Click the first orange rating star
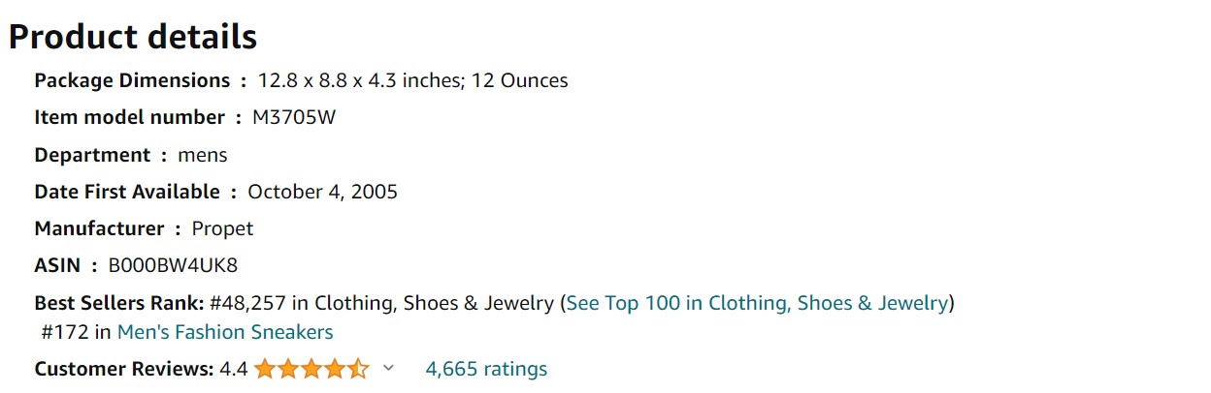 [x=266, y=369]
